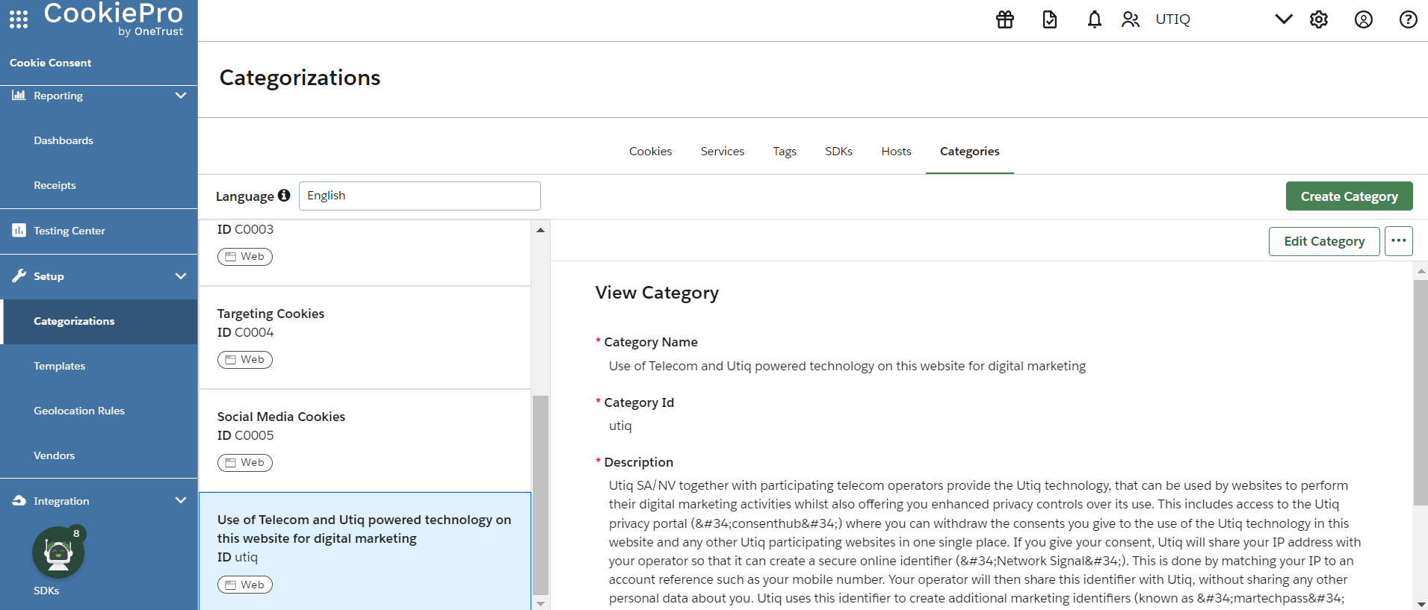
Task: Expand the UTIQ organization dropdown
Action: (1283, 19)
